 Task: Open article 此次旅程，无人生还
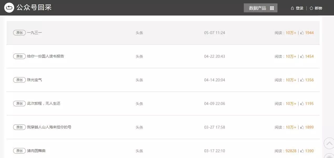coord(44,104)
